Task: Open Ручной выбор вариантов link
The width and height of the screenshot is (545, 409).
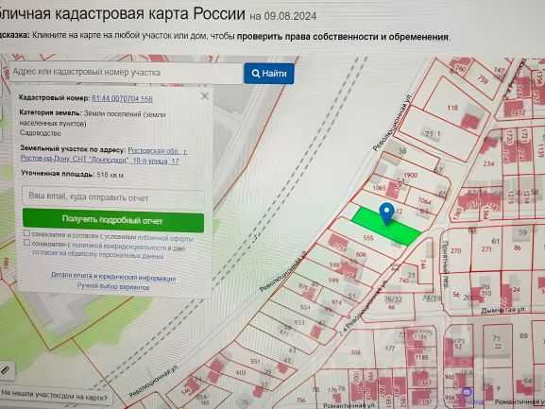Action: (x=113, y=287)
